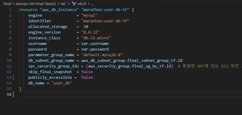Click the var.username reference

(x=95, y=44)
